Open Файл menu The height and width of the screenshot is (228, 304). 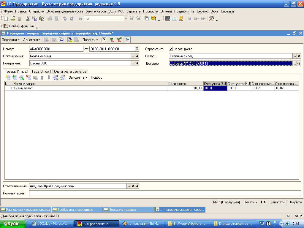[x=8, y=12]
